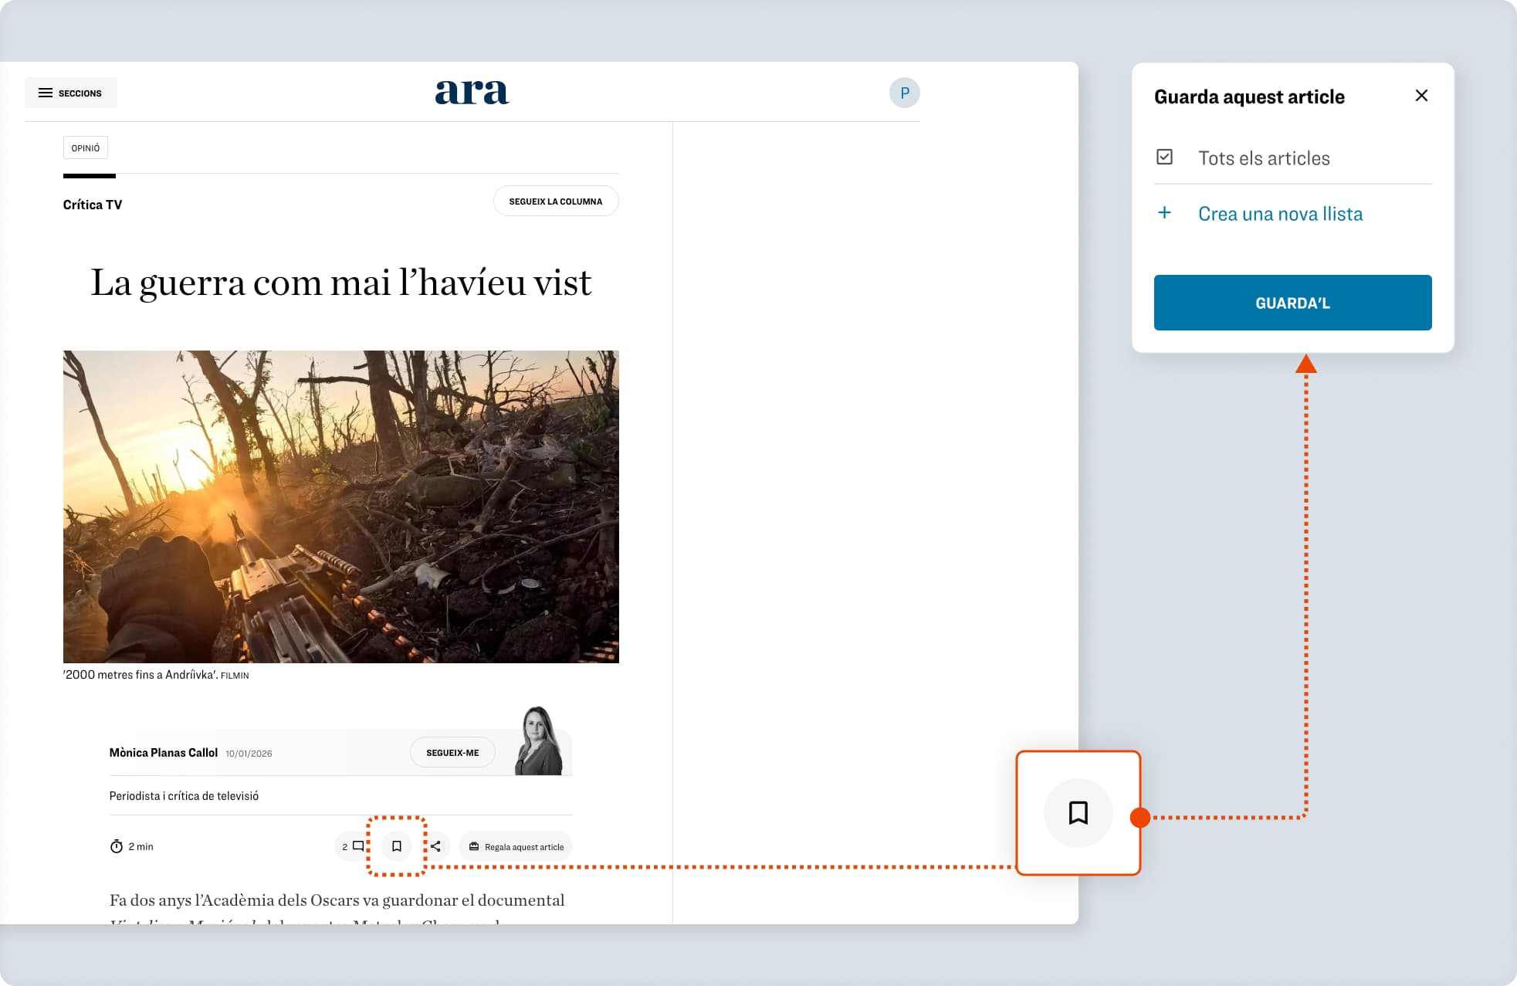This screenshot has width=1517, height=986.
Task: Open the Seccions hamburger menu
Action: (70, 93)
